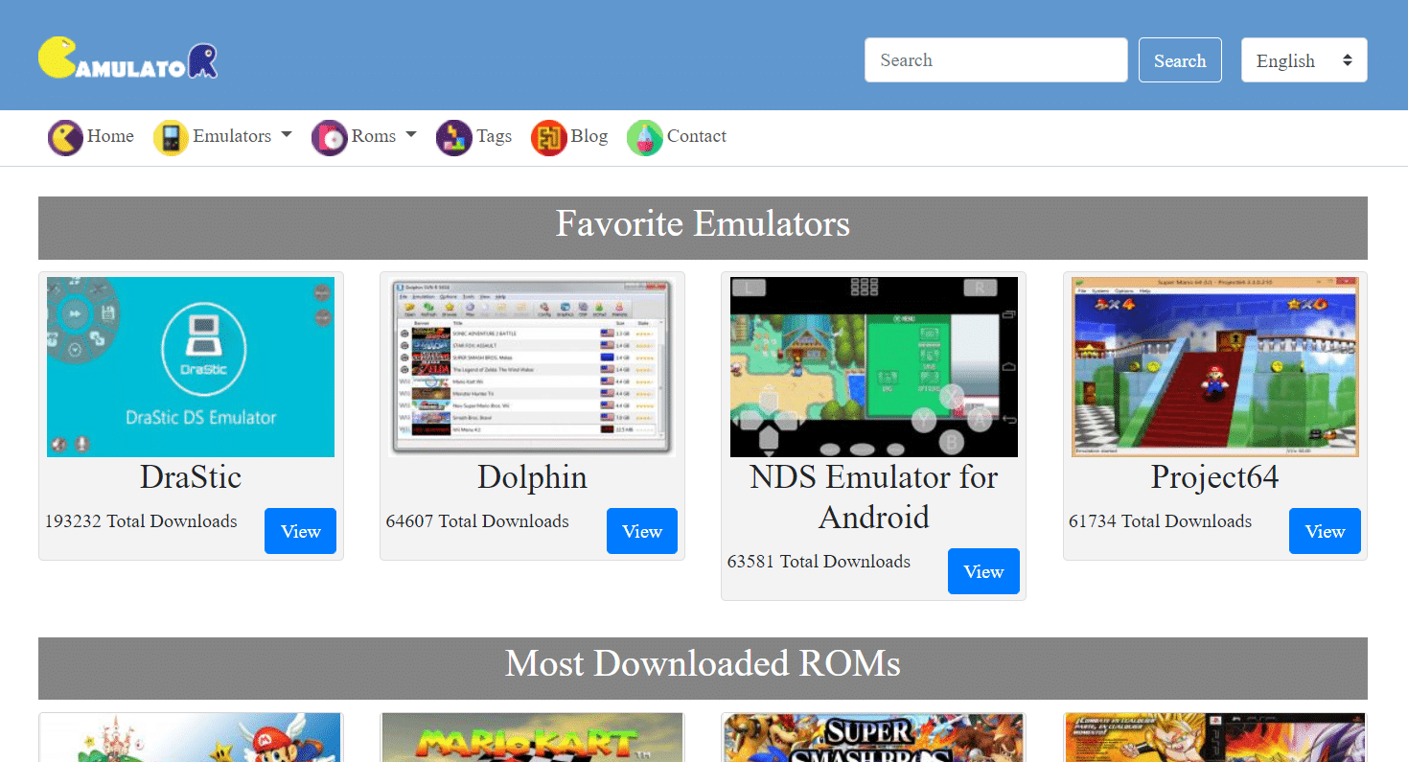Click the DraStic title text
1408x762 pixels.
tap(191, 477)
